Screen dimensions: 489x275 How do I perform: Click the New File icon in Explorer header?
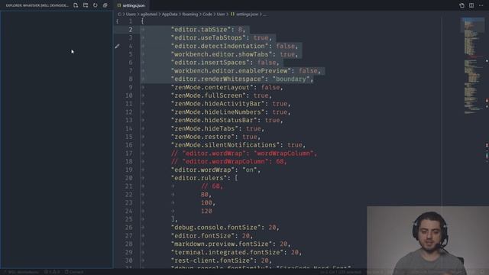click(76, 5)
